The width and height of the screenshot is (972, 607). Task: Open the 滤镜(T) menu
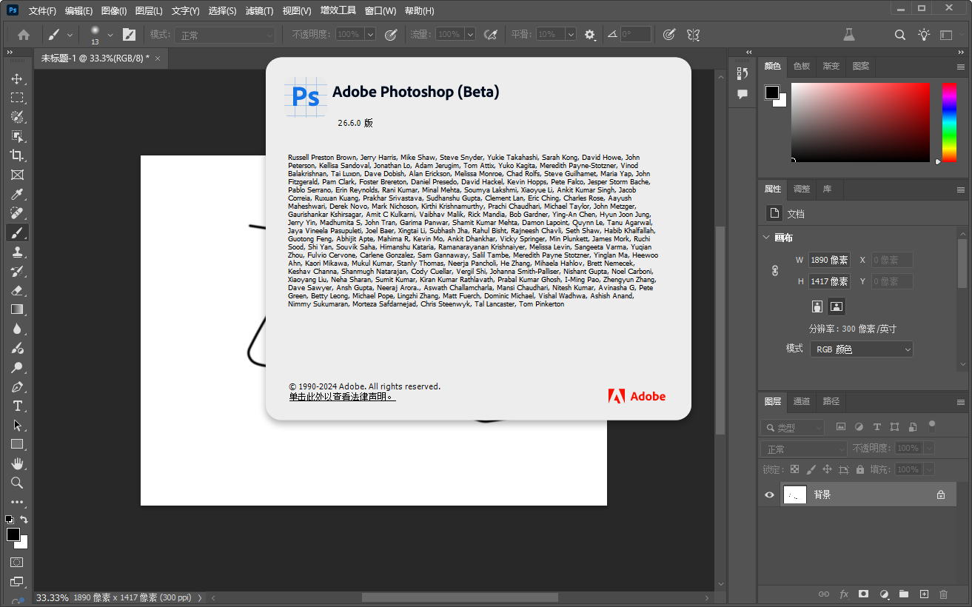tap(259, 11)
